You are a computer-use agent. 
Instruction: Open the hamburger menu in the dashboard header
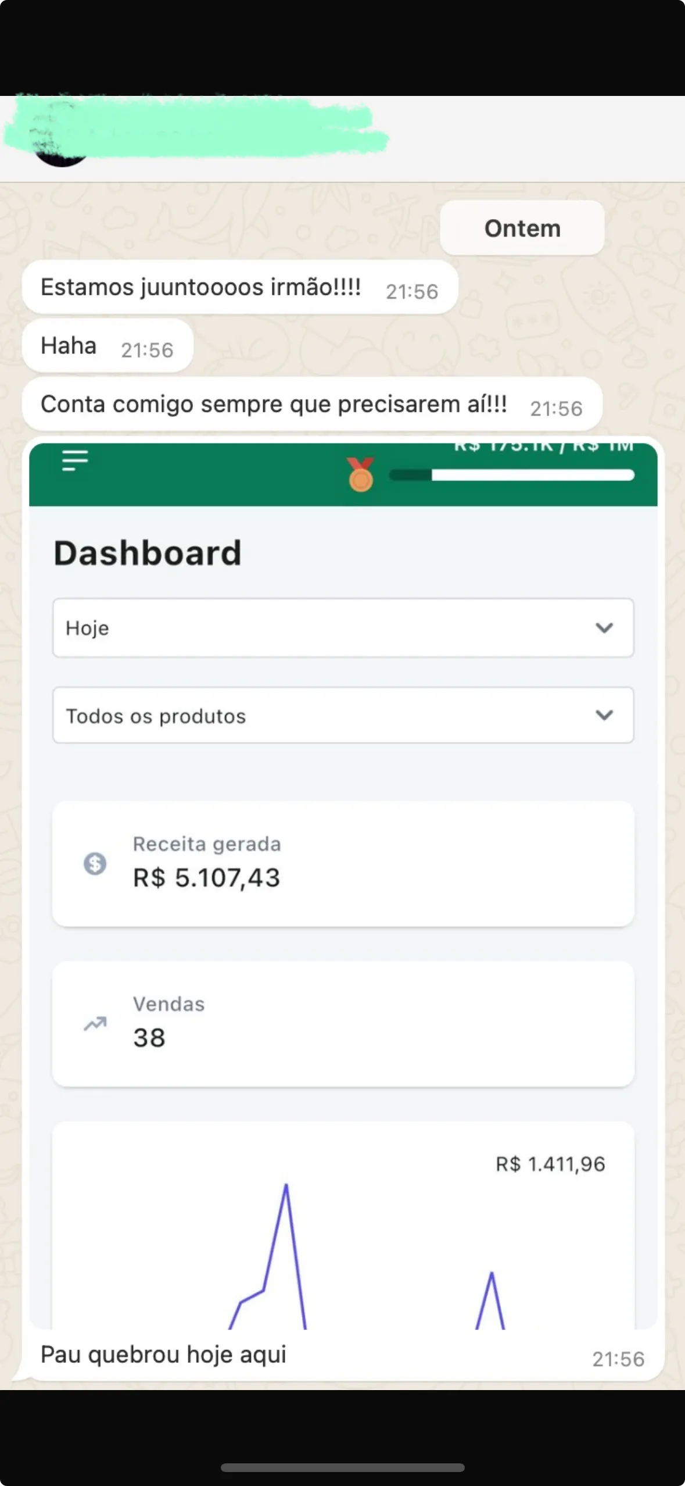(75, 460)
